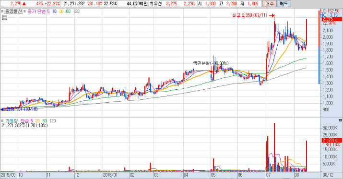Viewport: 343px width, 179px height.
Task: Click the 시 1,680 open price
Action: coord(207,3)
